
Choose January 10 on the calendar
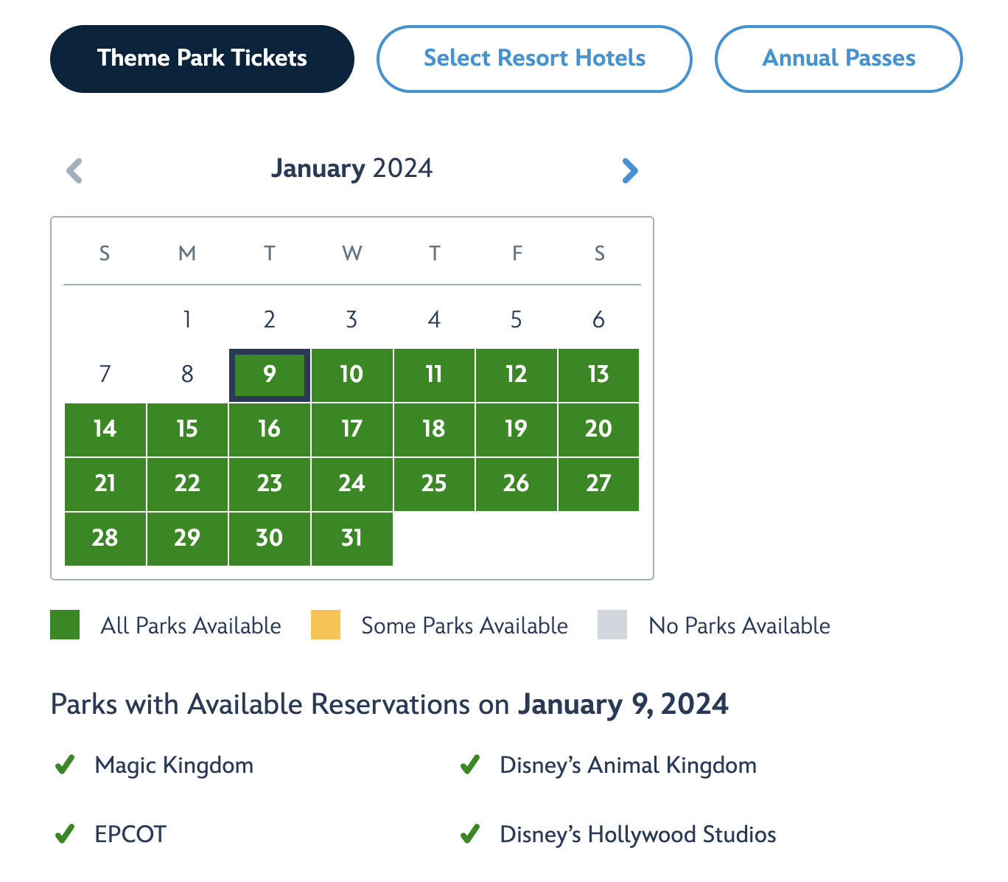coord(352,375)
